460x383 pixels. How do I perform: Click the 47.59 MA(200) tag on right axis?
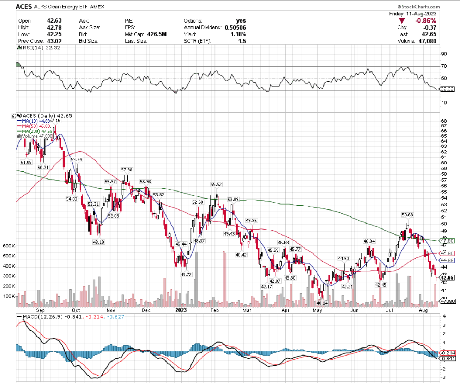pos(447,241)
